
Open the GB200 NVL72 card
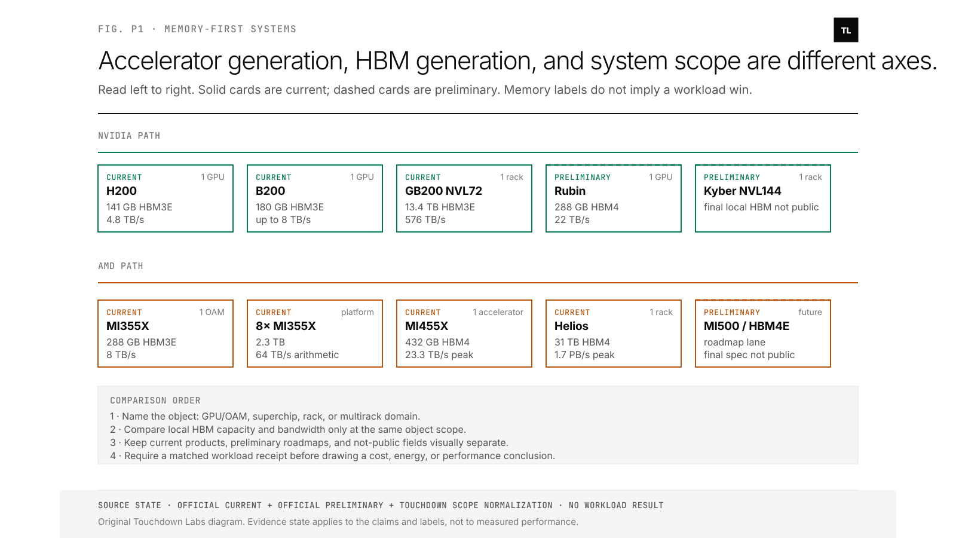tap(464, 198)
